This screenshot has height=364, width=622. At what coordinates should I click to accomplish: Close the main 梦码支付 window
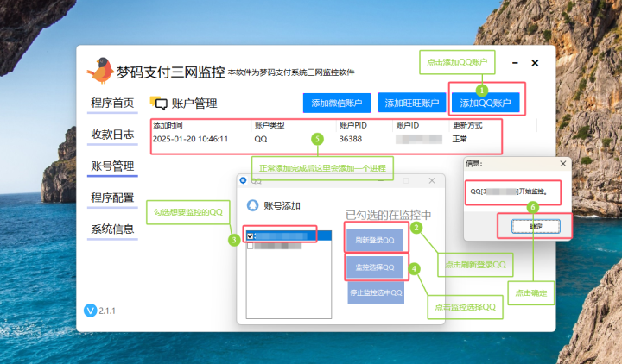(535, 63)
